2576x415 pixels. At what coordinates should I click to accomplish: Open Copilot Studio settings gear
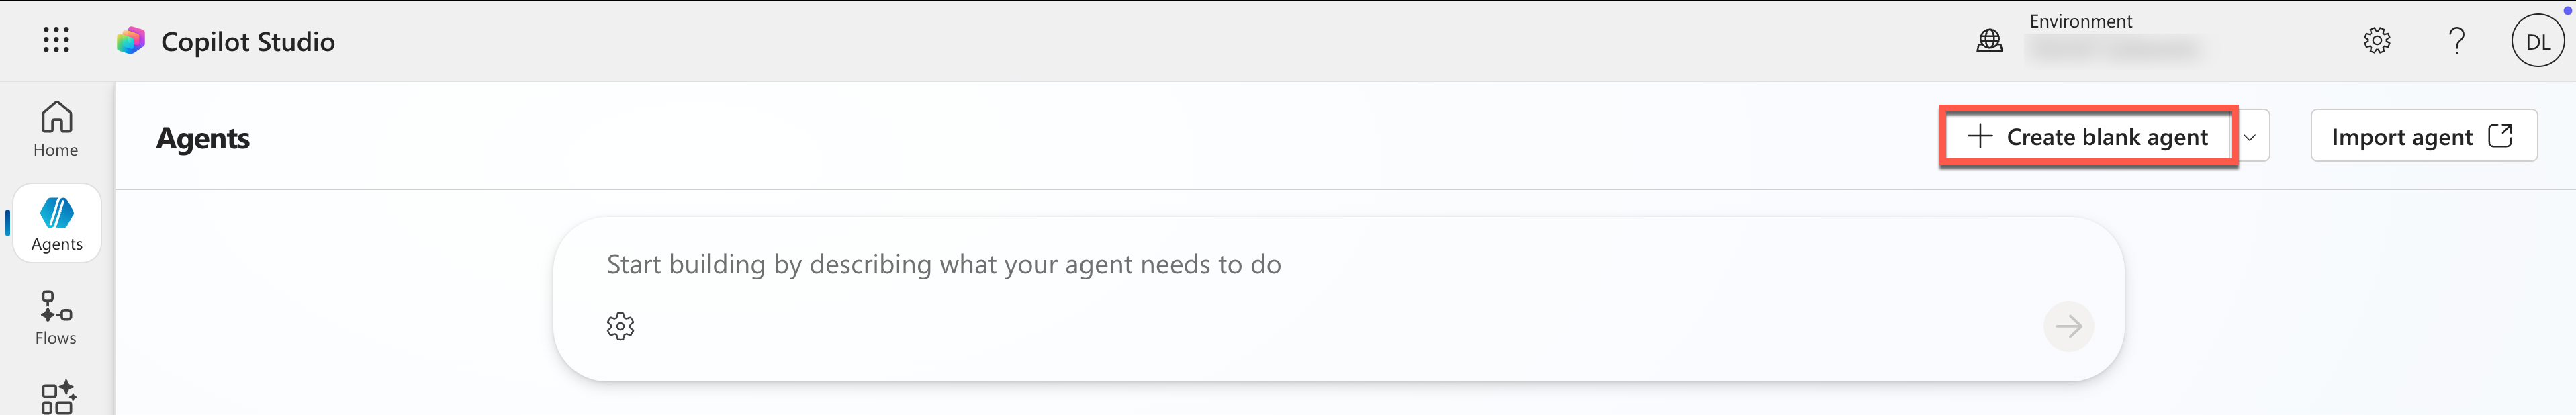coord(2377,40)
